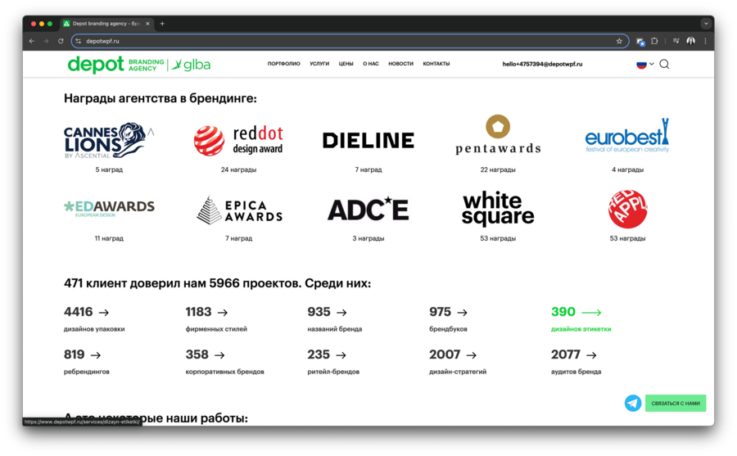Open the брендбуков link
This screenshot has height=456, width=737.
448,329
